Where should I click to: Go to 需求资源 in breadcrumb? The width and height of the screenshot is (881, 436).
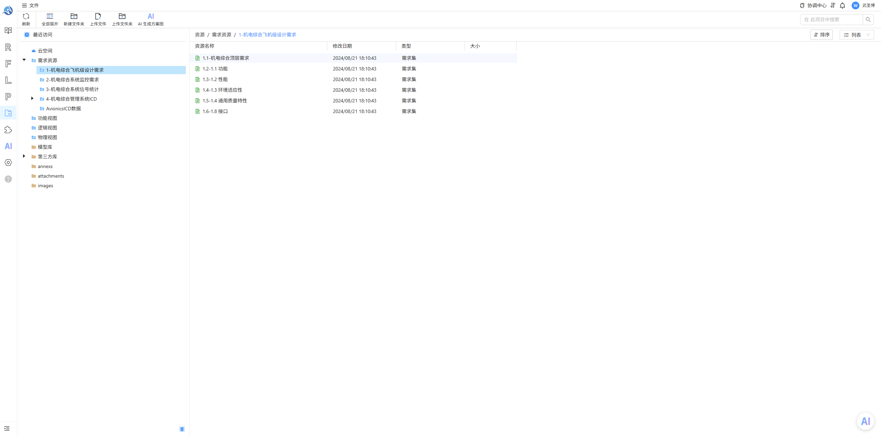tap(221, 35)
